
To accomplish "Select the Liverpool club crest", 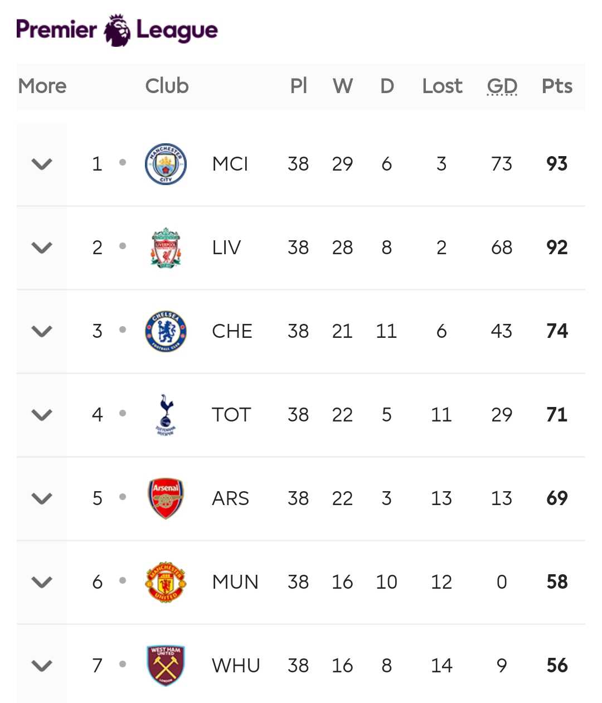I will pos(166,248).
